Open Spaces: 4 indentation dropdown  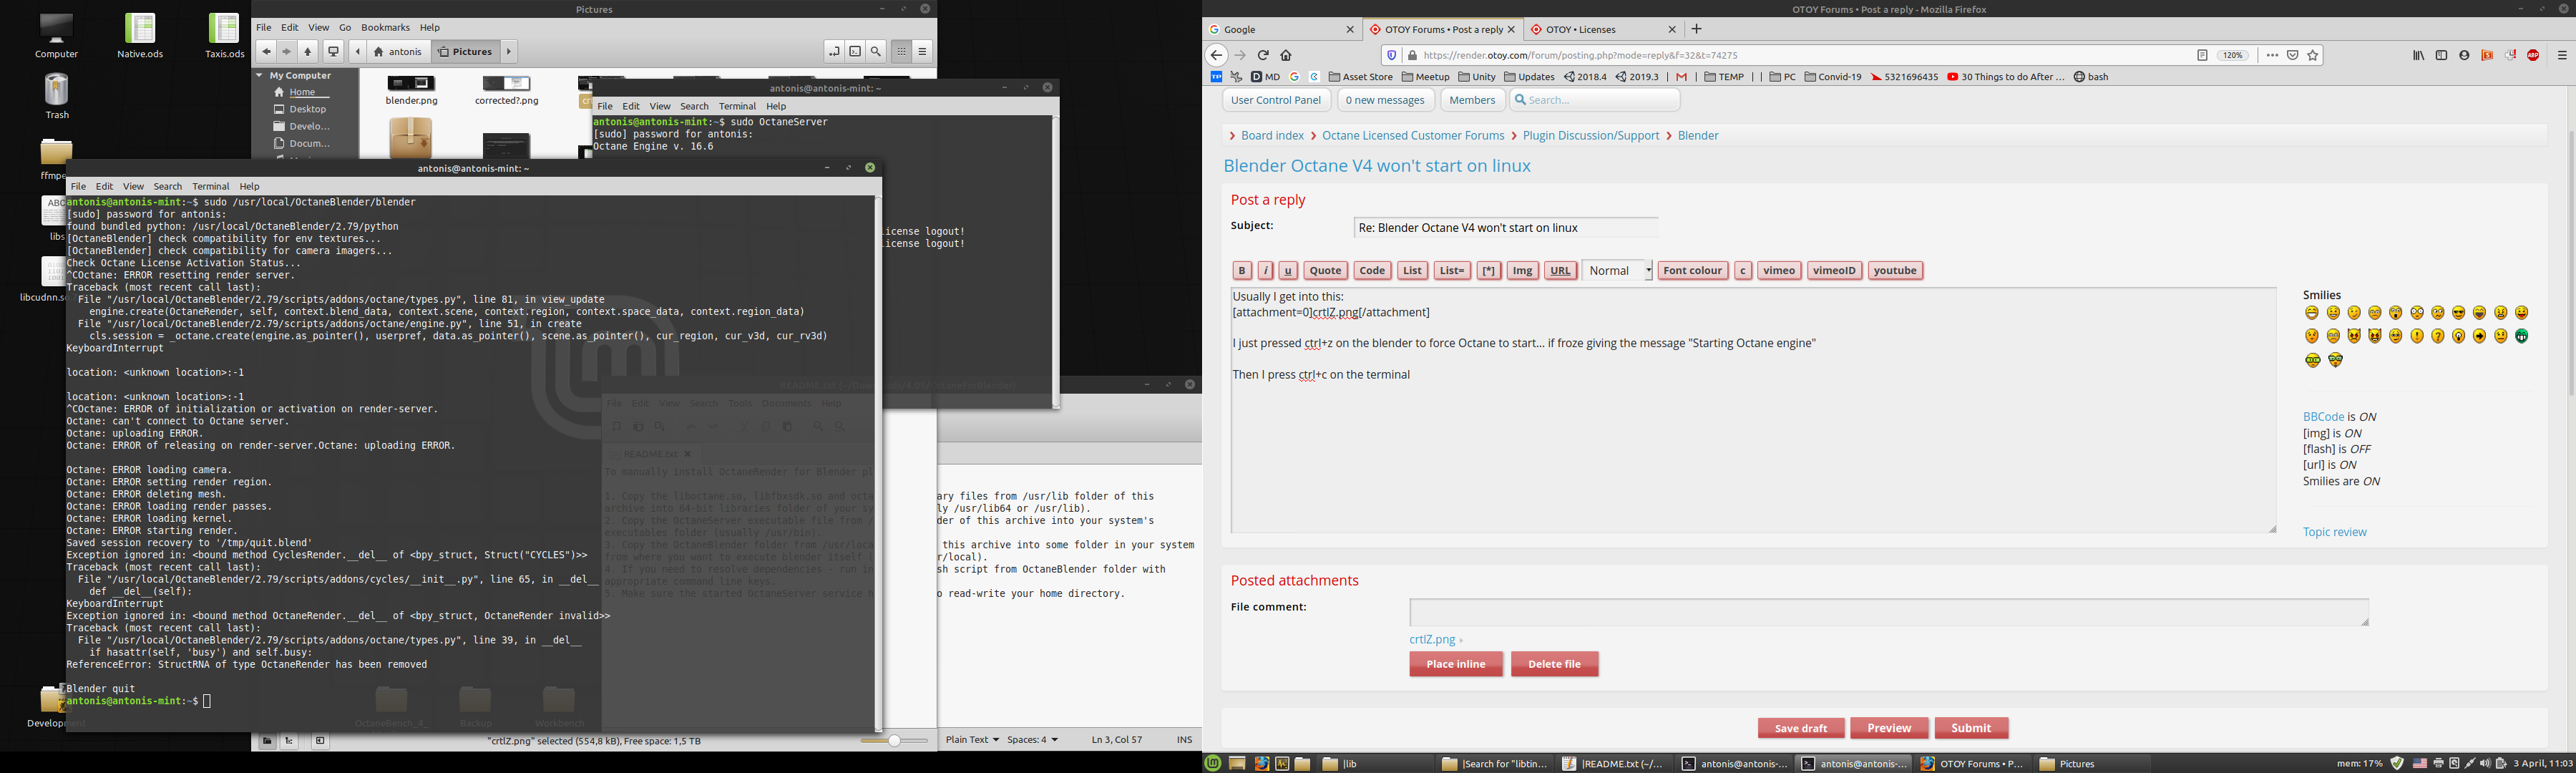pyautogui.click(x=1032, y=740)
